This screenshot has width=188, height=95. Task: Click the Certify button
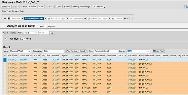67,7
